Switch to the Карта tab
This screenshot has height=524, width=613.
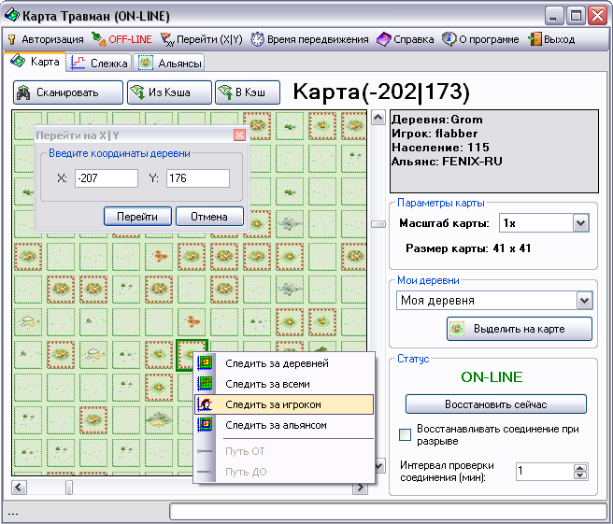click(x=35, y=62)
